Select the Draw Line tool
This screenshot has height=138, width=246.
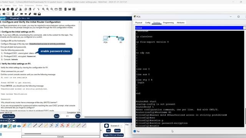point(17,14)
